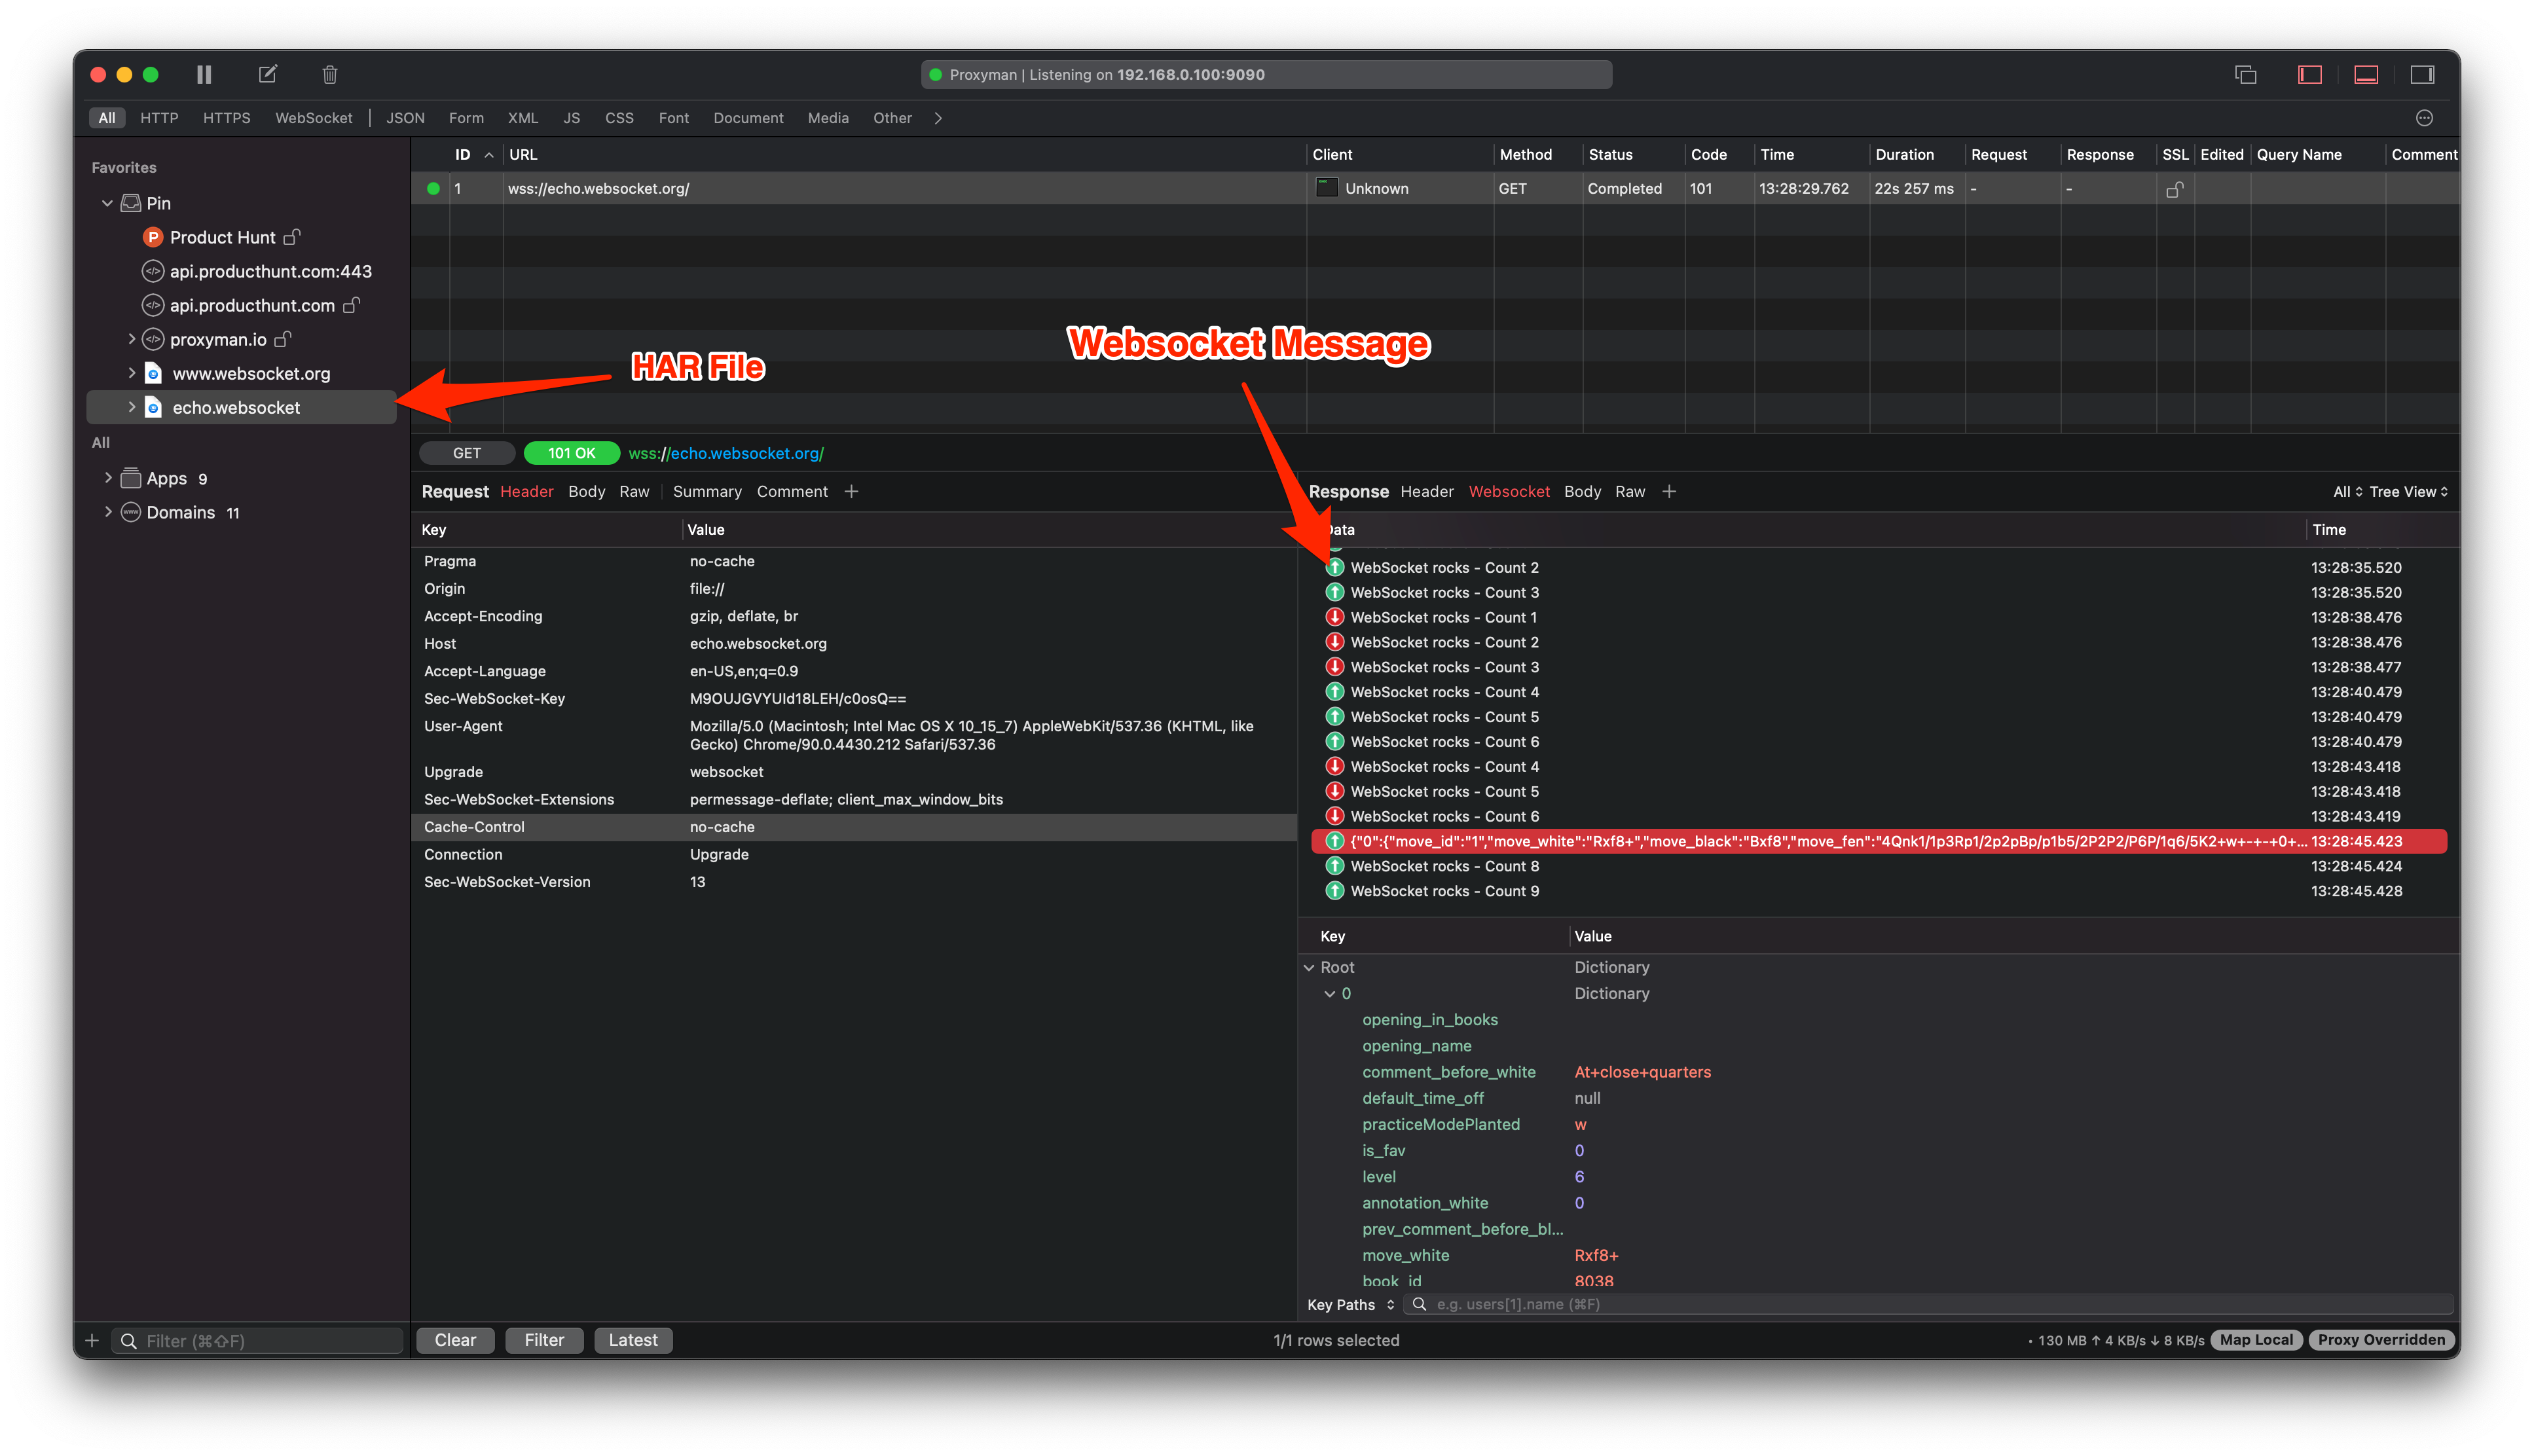The width and height of the screenshot is (2534, 1456).
Task: Click the trash clear-session icon
Action: click(330, 75)
